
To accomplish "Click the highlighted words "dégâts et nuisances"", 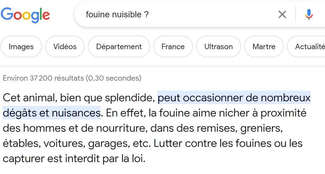I will click(x=51, y=113).
